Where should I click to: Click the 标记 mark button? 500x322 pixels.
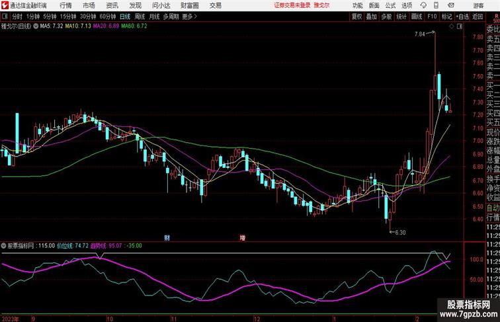(x=446, y=17)
